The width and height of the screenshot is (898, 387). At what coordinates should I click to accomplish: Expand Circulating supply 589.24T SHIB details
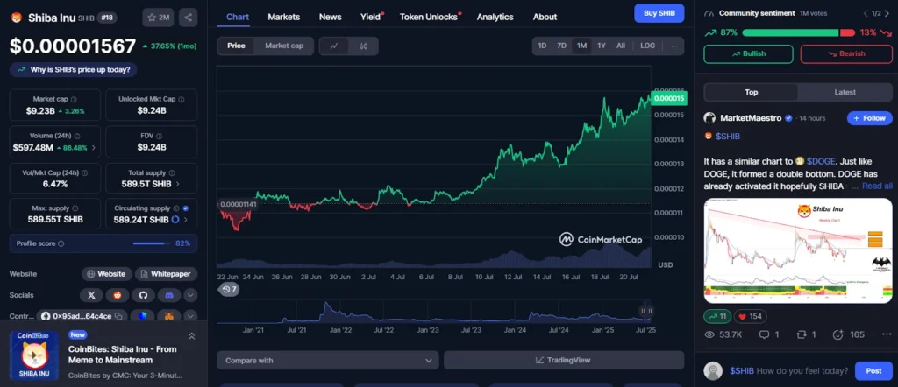pyautogui.click(x=187, y=220)
